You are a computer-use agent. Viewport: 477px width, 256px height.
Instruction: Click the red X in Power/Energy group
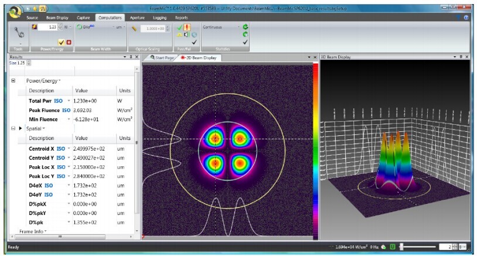click(69, 42)
